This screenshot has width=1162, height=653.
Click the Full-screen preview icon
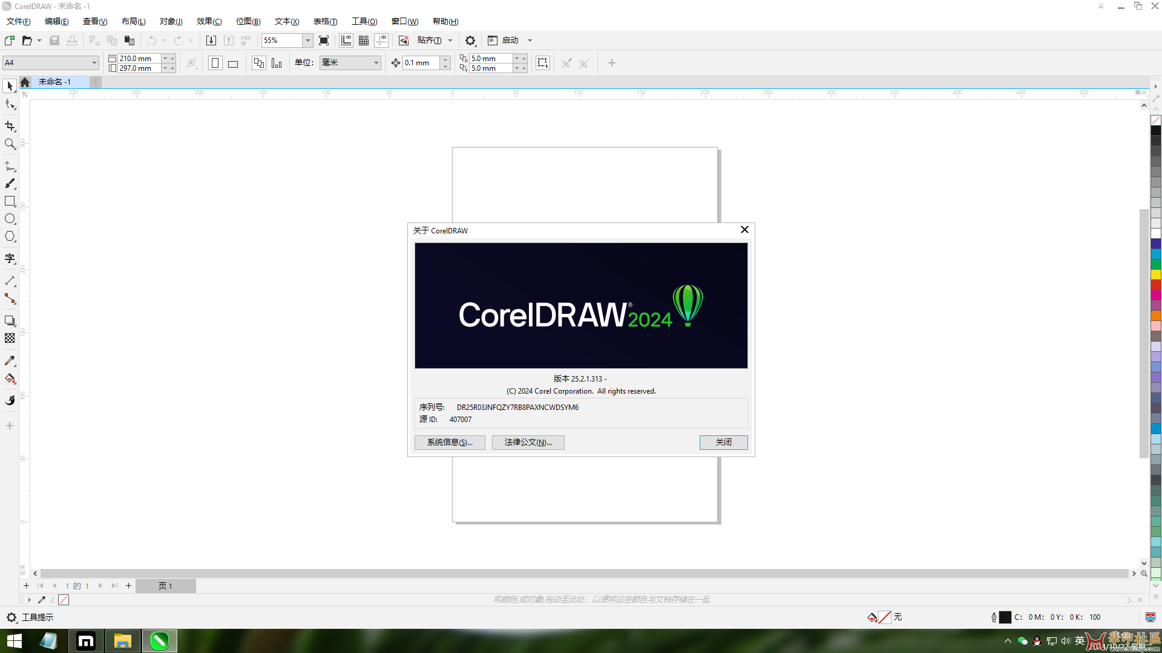pyautogui.click(x=324, y=41)
